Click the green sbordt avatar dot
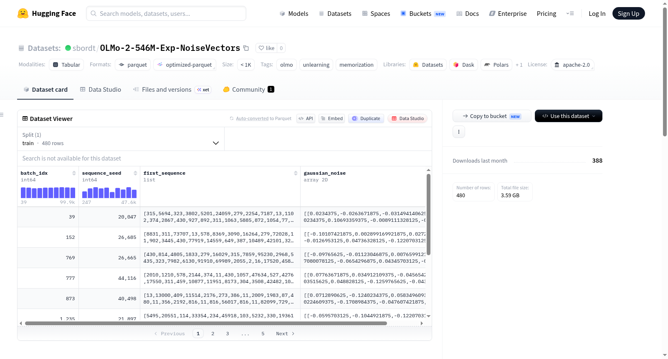The image size is (668, 359). (68, 48)
